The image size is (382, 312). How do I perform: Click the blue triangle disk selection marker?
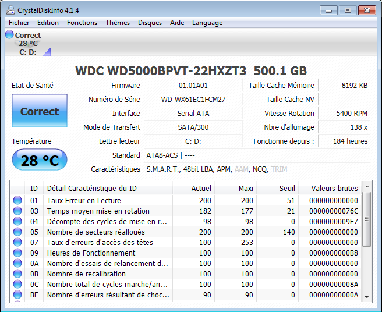pos(48,52)
